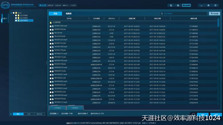Sort by 文件类型 column header
This screenshot has height=125, width=223.
coord(97,18)
